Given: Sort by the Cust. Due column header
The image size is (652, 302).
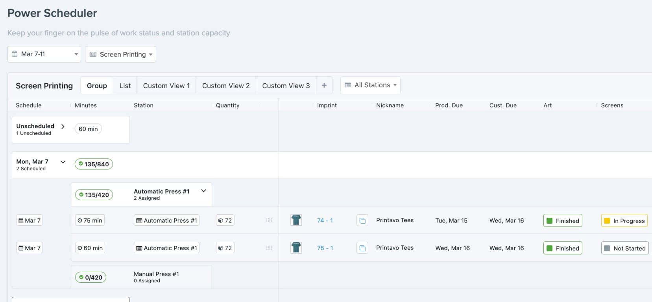Looking at the screenshot, I should point(503,105).
